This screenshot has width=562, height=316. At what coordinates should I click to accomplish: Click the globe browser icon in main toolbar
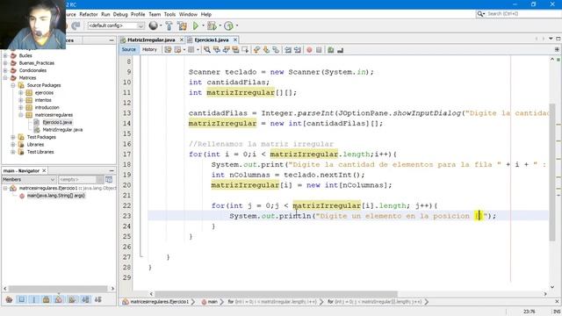click(x=154, y=25)
